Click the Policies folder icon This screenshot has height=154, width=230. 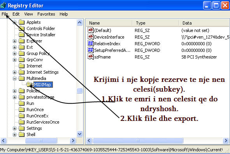coord(21,91)
